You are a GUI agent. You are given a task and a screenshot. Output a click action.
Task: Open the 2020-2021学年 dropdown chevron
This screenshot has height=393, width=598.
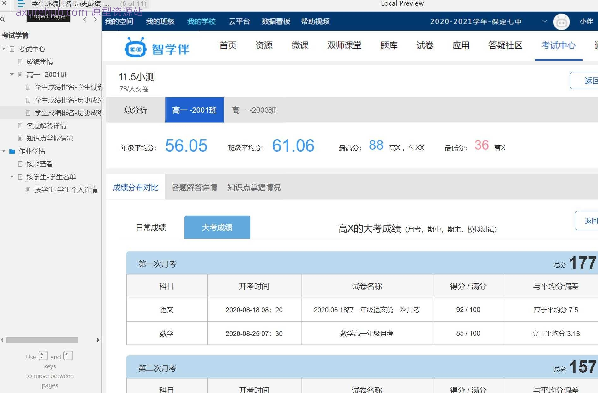[544, 21]
